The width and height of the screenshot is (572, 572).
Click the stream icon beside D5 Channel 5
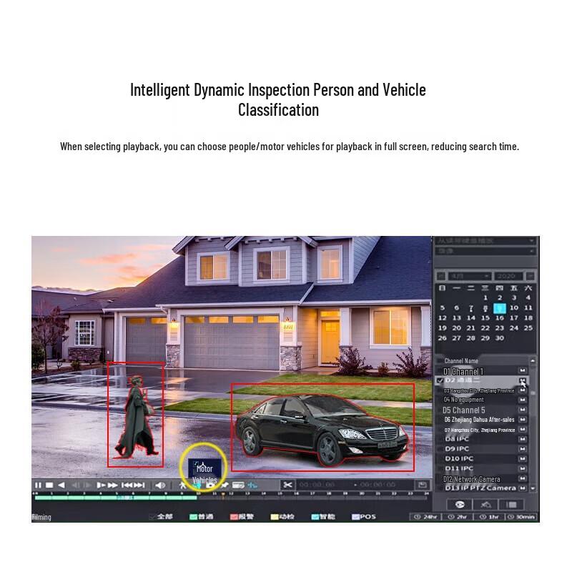[x=523, y=410]
